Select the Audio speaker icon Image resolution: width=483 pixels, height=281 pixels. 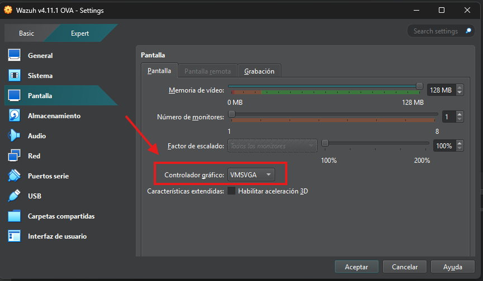15,136
